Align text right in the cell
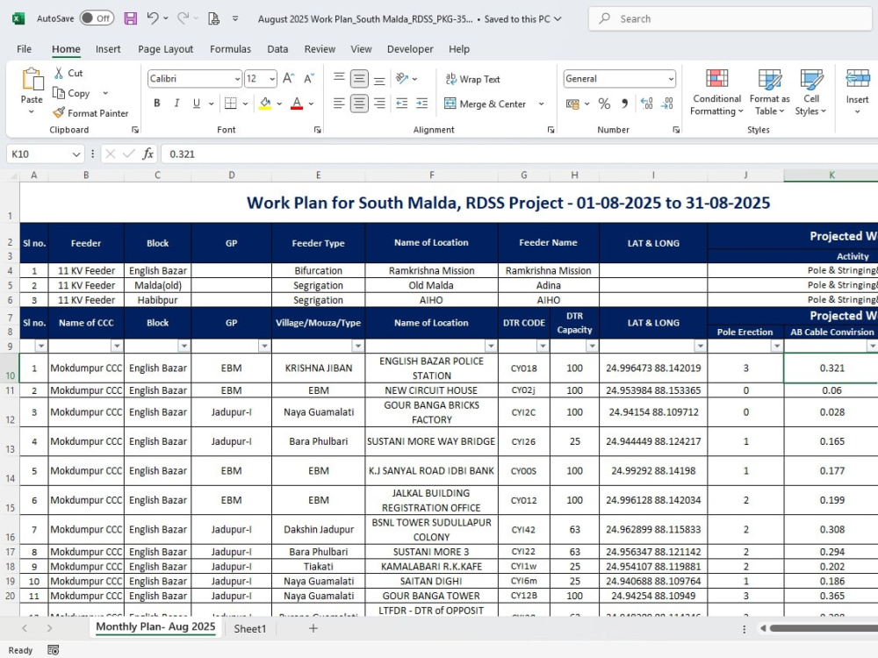The image size is (878, 658). 379,104
